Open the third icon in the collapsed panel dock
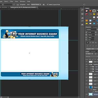98x98 pixels. tap(82, 18)
